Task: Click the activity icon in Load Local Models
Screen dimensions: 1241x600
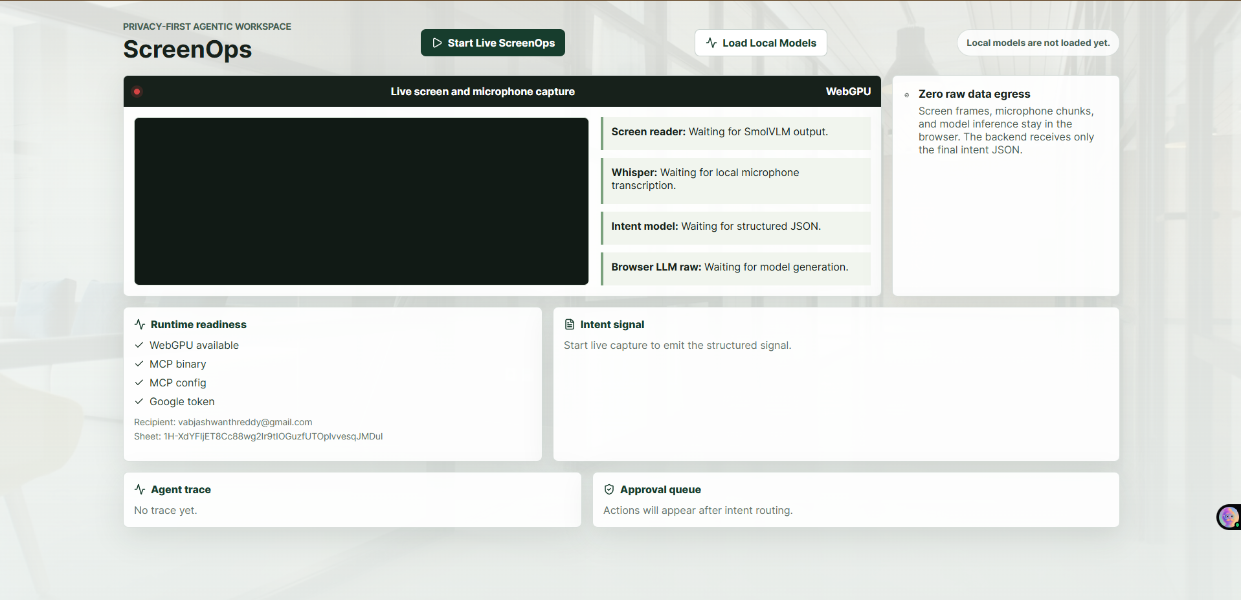Action: [x=711, y=43]
